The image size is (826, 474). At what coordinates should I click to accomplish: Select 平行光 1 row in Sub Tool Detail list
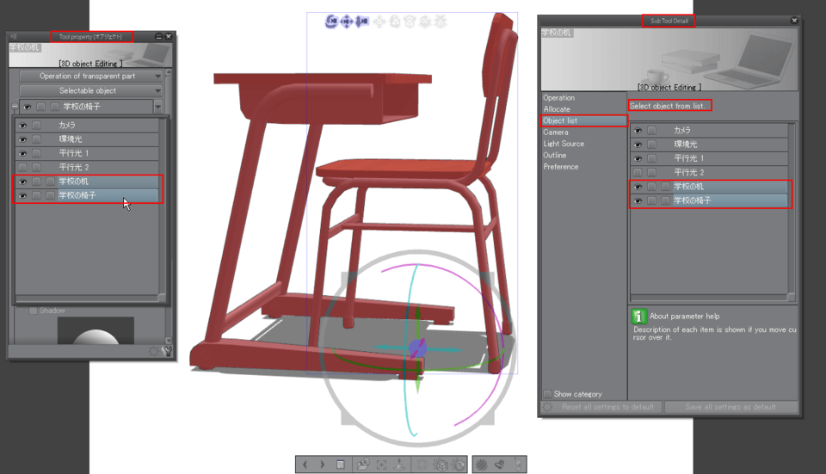(x=709, y=158)
